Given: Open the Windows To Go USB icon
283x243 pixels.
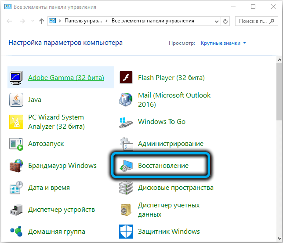Looking at the screenshot, I should (126, 122).
